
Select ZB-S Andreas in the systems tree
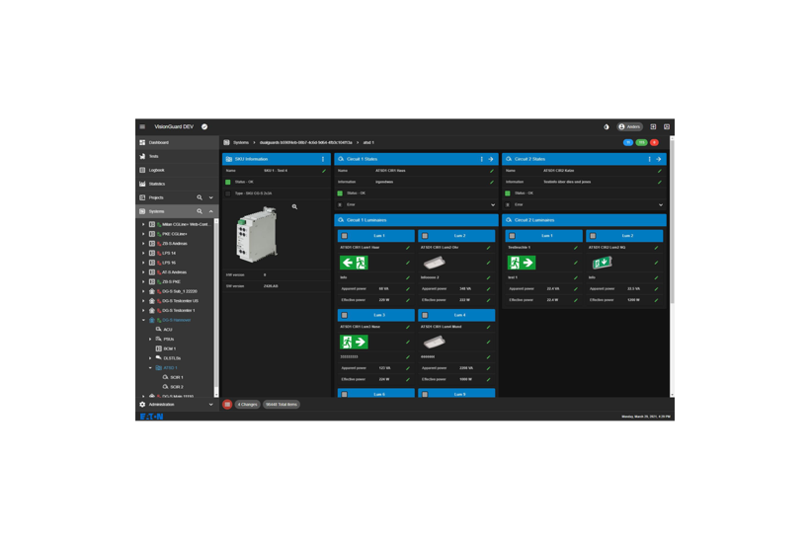175,244
